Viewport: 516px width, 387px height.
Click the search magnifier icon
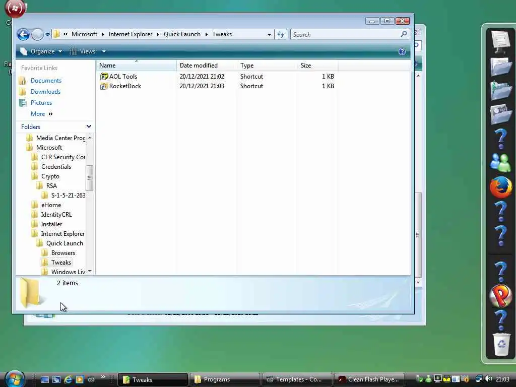coord(404,34)
